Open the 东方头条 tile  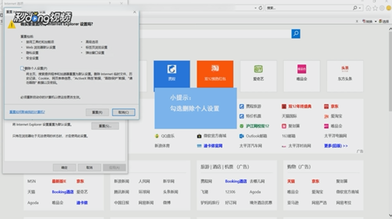coord(345,76)
